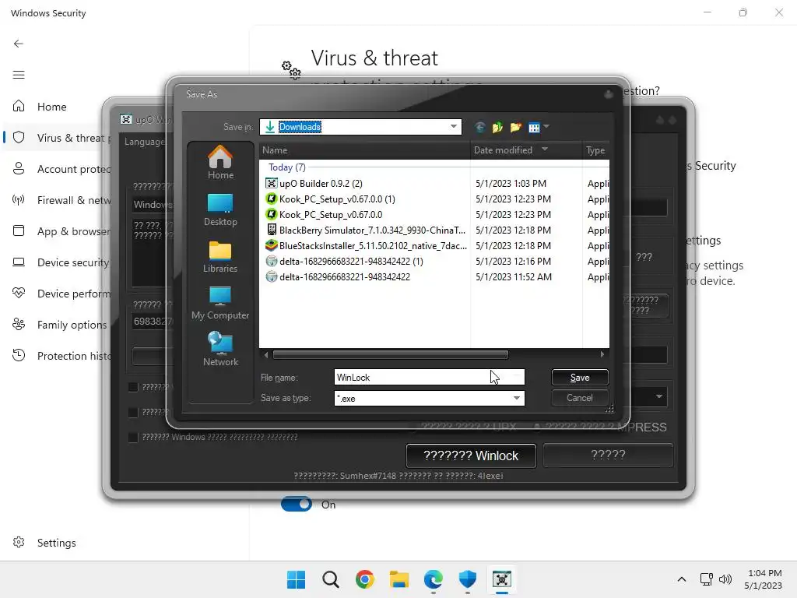Click the 5/1/2023 1:03 PM date cell
Viewport: 797px width, 598px height.
511,184
